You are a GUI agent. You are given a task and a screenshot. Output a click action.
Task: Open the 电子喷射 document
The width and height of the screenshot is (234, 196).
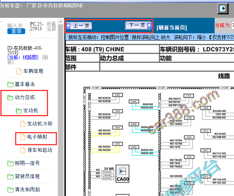point(37,137)
